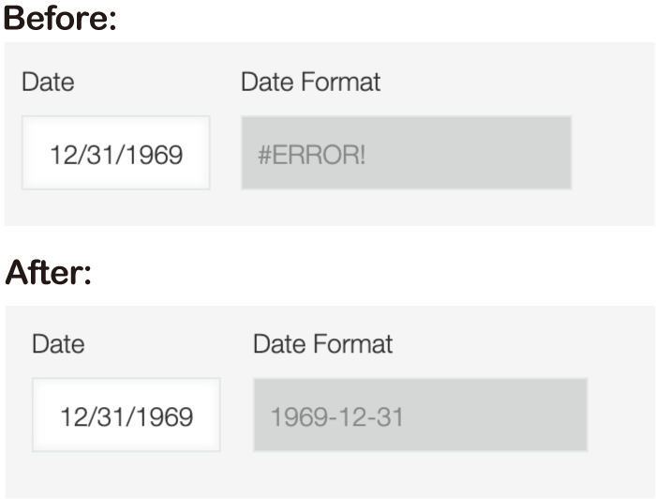Select the white date box under "After:"
This screenshot has height=499, width=656.
[x=127, y=416]
